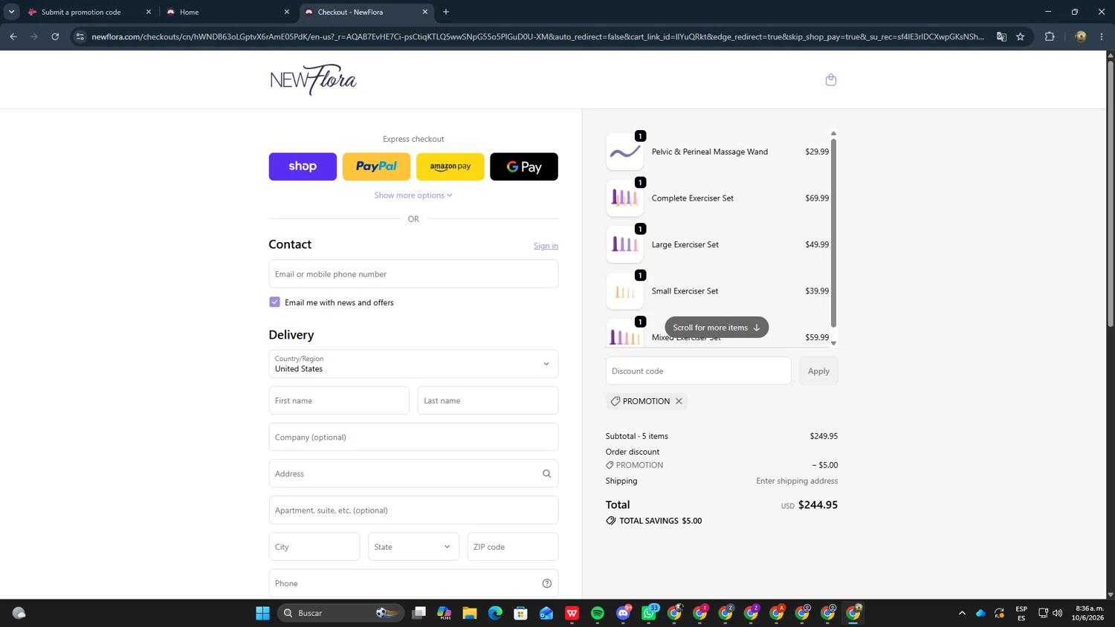Close the Home tab

(x=287, y=12)
